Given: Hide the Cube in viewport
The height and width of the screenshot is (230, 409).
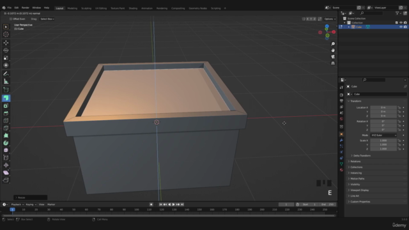Looking at the screenshot, I should click(x=401, y=27).
